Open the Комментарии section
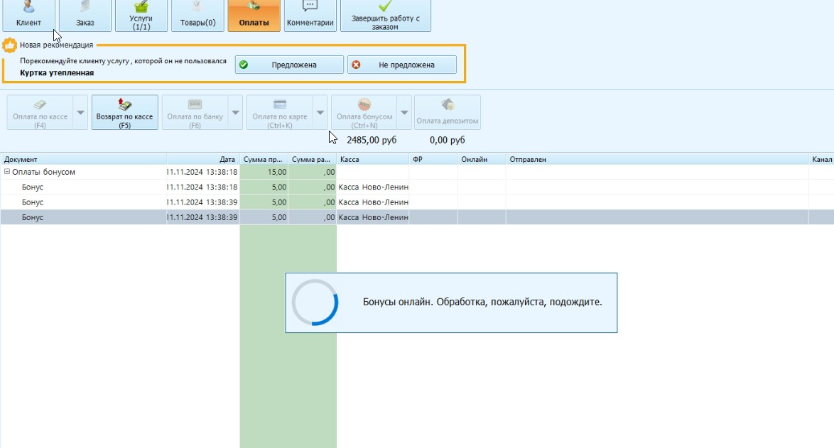 (x=310, y=16)
